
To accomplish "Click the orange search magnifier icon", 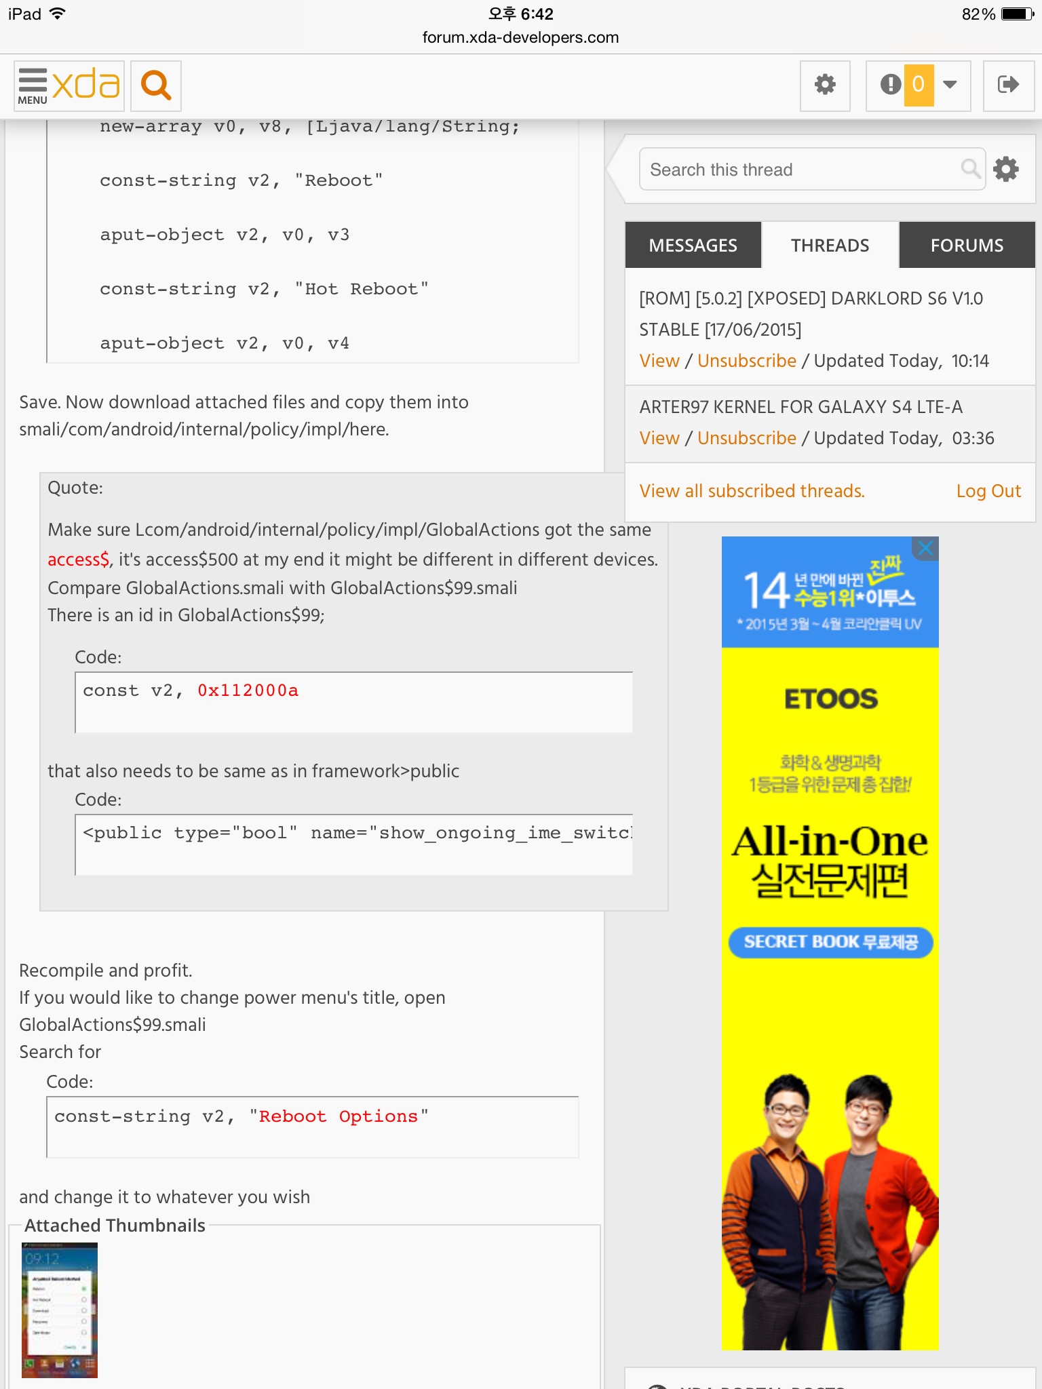I will click(x=156, y=85).
